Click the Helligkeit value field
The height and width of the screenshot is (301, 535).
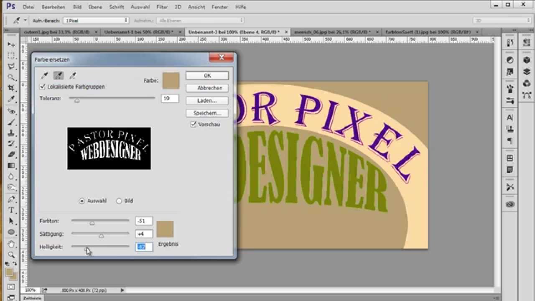144,247
